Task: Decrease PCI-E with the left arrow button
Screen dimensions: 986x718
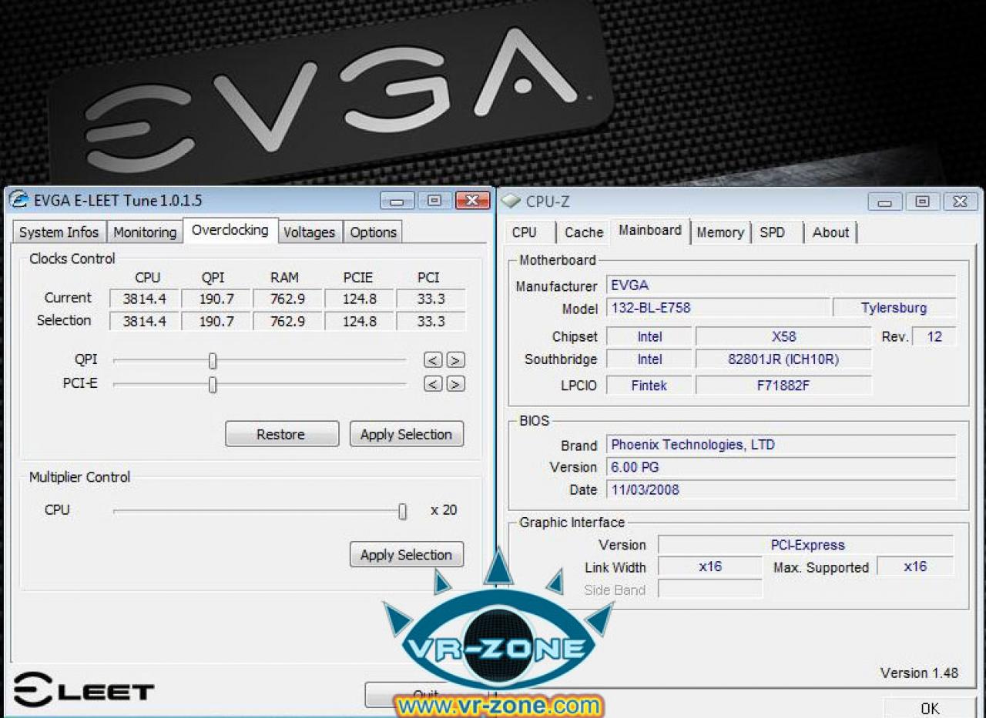Action: [x=434, y=384]
